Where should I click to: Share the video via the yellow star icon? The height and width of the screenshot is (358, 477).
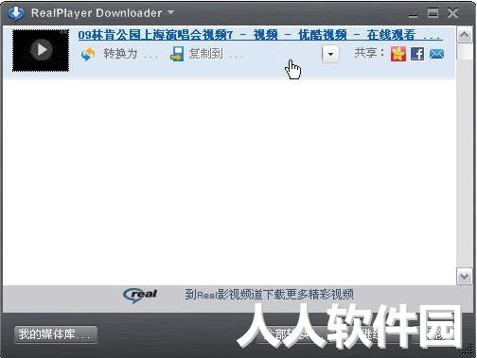[x=398, y=54]
